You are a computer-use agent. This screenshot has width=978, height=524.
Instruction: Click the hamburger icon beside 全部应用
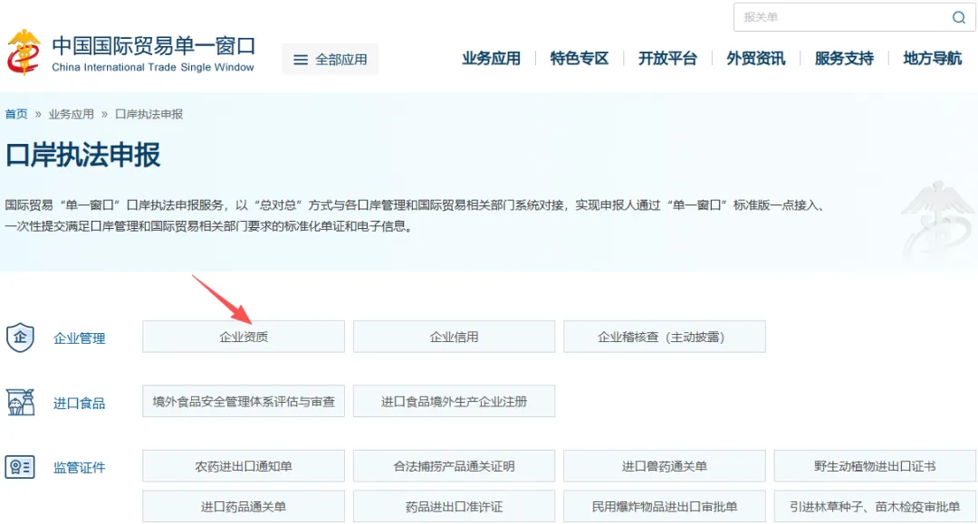[301, 60]
